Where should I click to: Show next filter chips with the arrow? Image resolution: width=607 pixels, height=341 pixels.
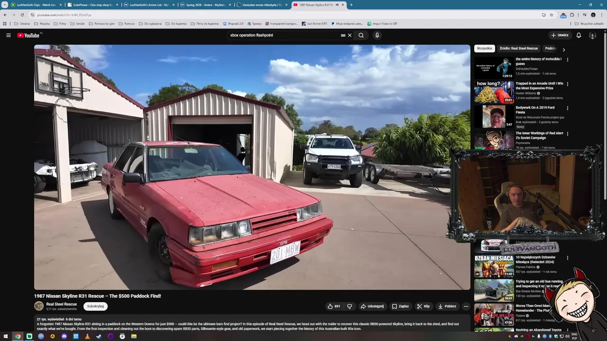tap(563, 49)
